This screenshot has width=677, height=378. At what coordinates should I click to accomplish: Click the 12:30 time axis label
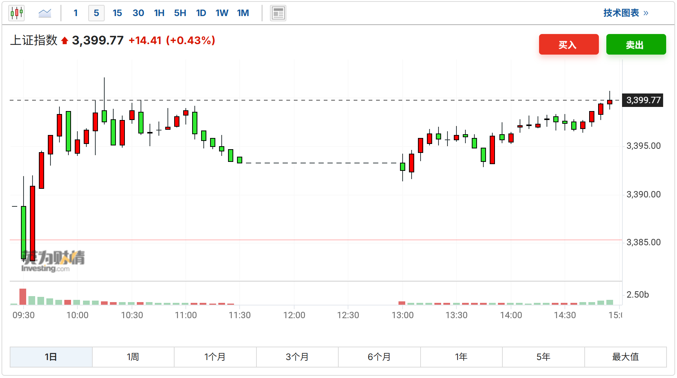click(348, 315)
